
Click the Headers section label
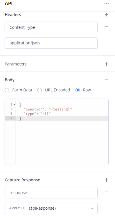[x=13, y=15]
